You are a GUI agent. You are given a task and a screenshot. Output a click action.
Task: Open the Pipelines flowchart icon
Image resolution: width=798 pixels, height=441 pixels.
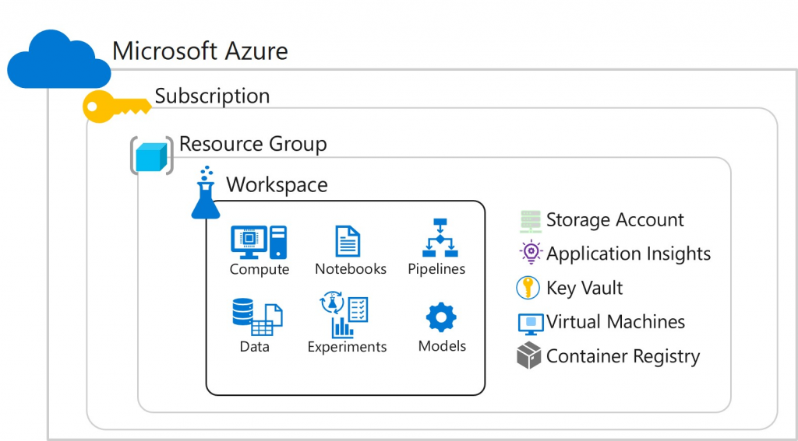coord(437,239)
